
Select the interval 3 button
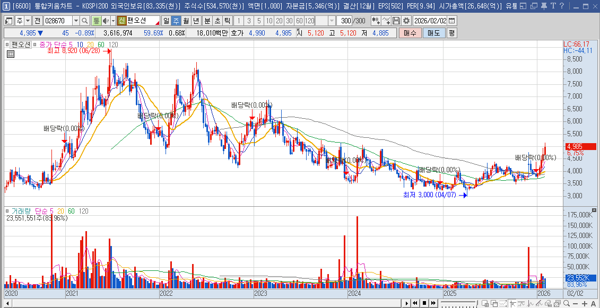249,21
